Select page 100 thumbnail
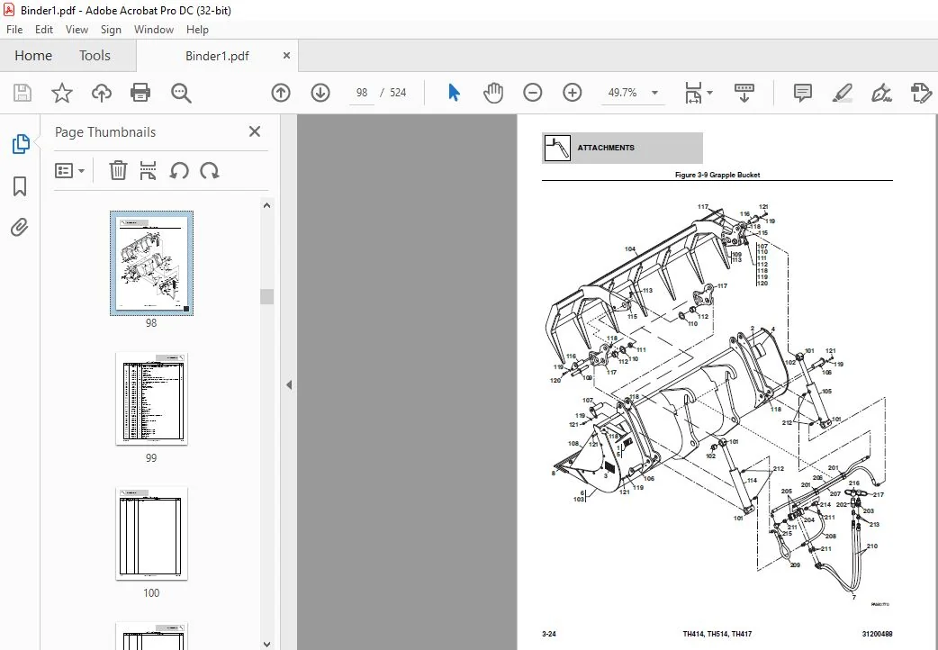Image resolution: width=938 pixels, height=650 pixels. pyautogui.click(x=151, y=533)
